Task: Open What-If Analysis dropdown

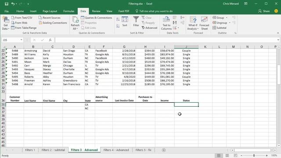Action: pyautogui.click(x=193, y=23)
